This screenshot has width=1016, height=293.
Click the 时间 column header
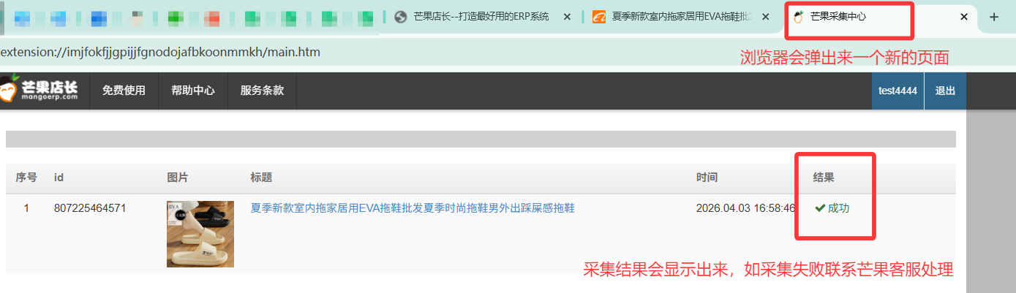707,178
